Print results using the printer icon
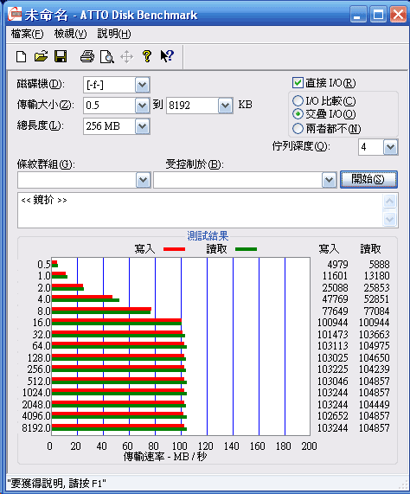The height and width of the screenshot is (494, 410). coord(87,57)
